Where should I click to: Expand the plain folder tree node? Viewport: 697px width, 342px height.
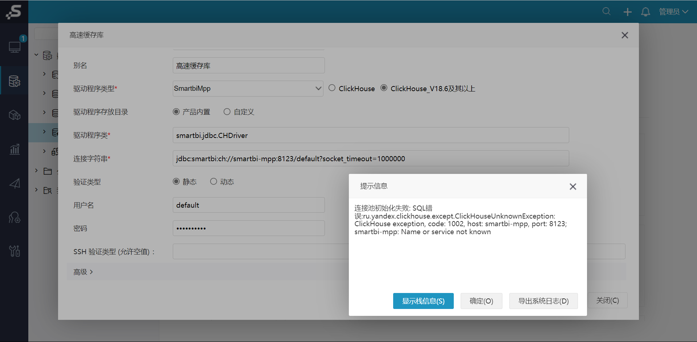pos(36,170)
